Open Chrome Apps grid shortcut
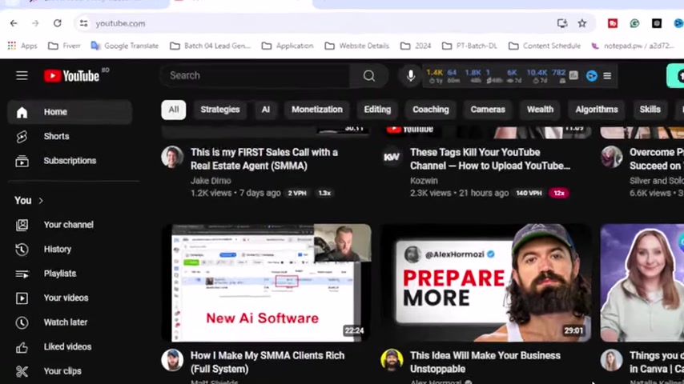 tap(22, 46)
